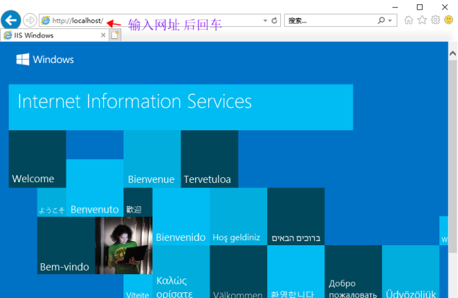458x298 pixels.
Task: Go back with the blue back arrow
Action: pyautogui.click(x=11, y=20)
